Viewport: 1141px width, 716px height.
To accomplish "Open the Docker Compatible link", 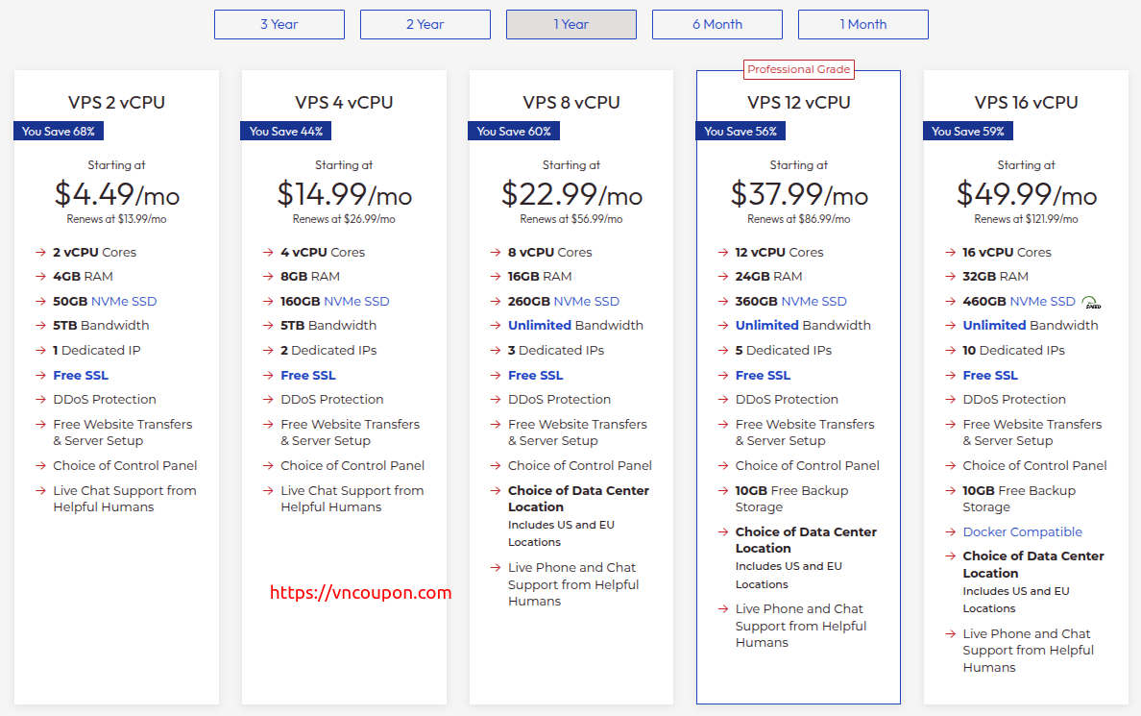I will click(x=1023, y=532).
